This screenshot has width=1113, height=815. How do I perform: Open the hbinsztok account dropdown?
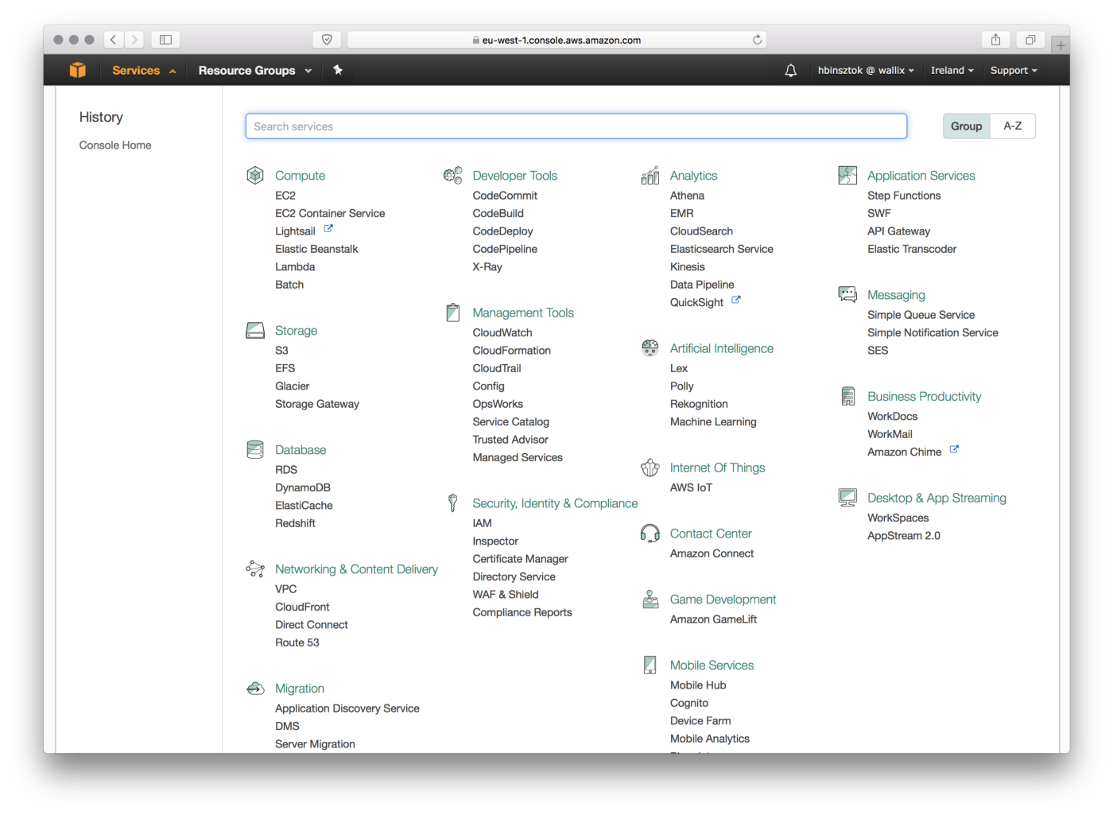[865, 70]
